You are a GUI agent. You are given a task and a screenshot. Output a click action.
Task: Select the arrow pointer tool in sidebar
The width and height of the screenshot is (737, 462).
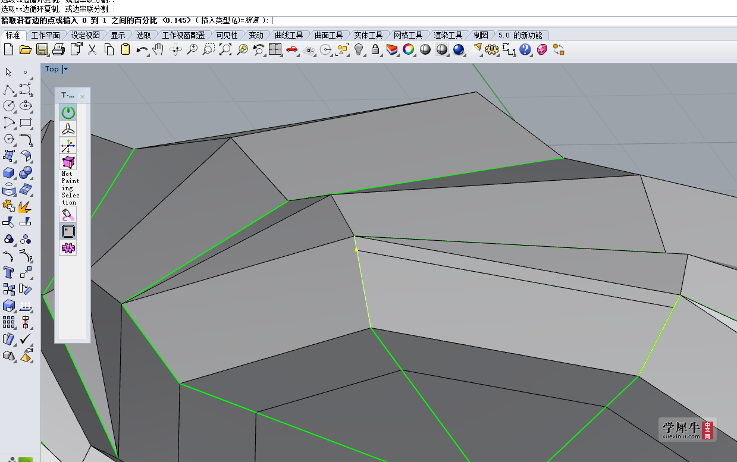tap(8, 73)
